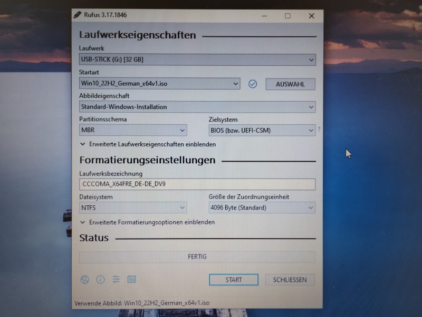Click the question mark next to Zielsystem
422x317 pixels.
[x=319, y=130]
